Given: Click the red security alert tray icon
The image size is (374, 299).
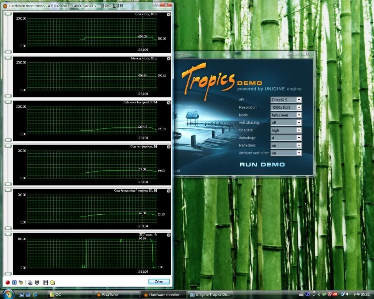Looking at the screenshot, I should click(x=330, y=295).
